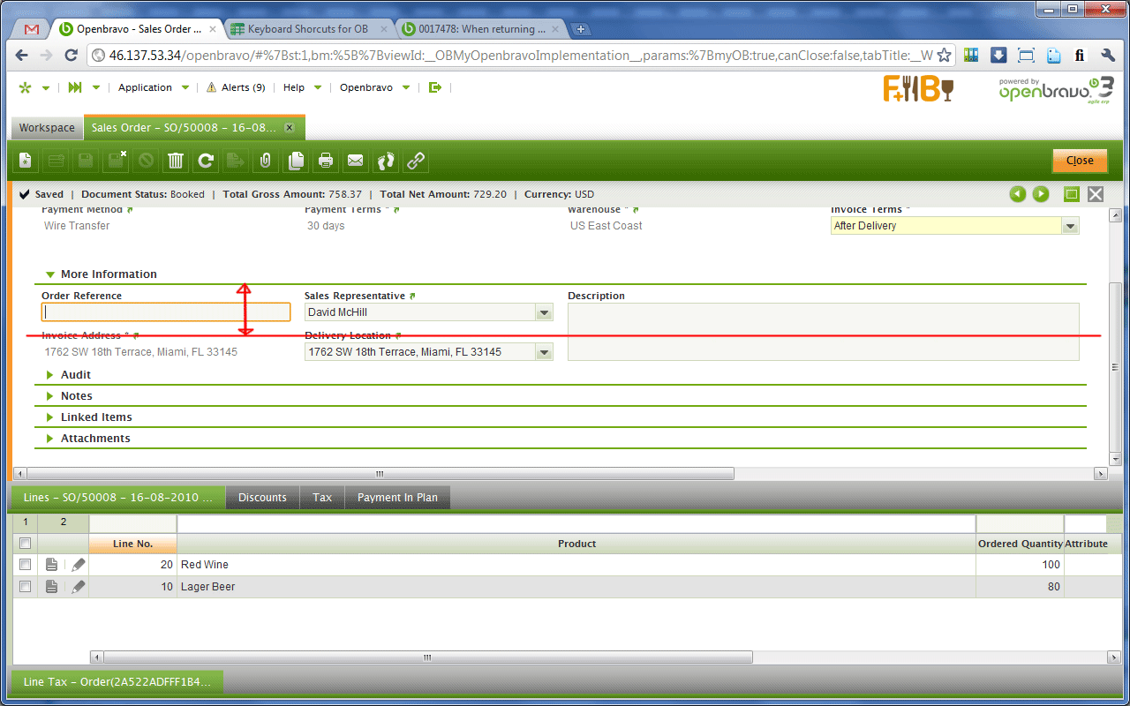Tick the checkbox for the Red Wine line

[26, 565]
